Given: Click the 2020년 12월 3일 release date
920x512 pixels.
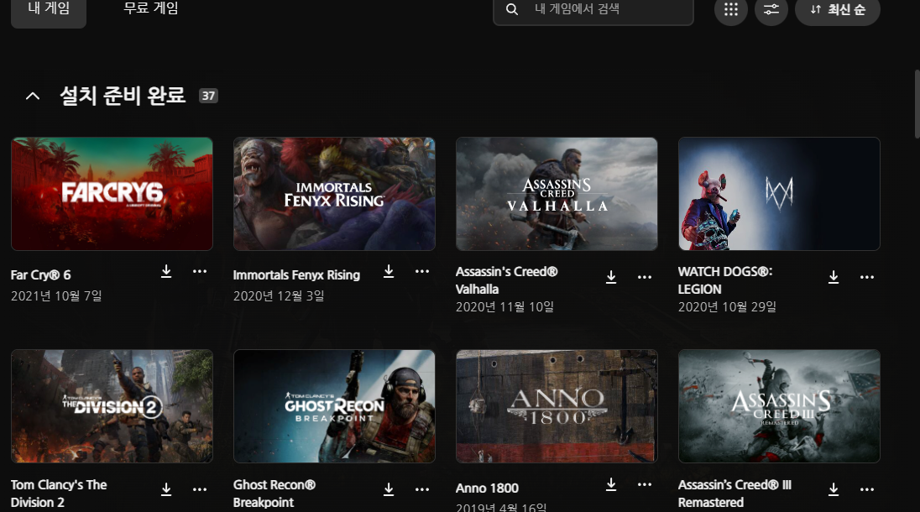Looking at the screenshot, I should pos(279,296).
